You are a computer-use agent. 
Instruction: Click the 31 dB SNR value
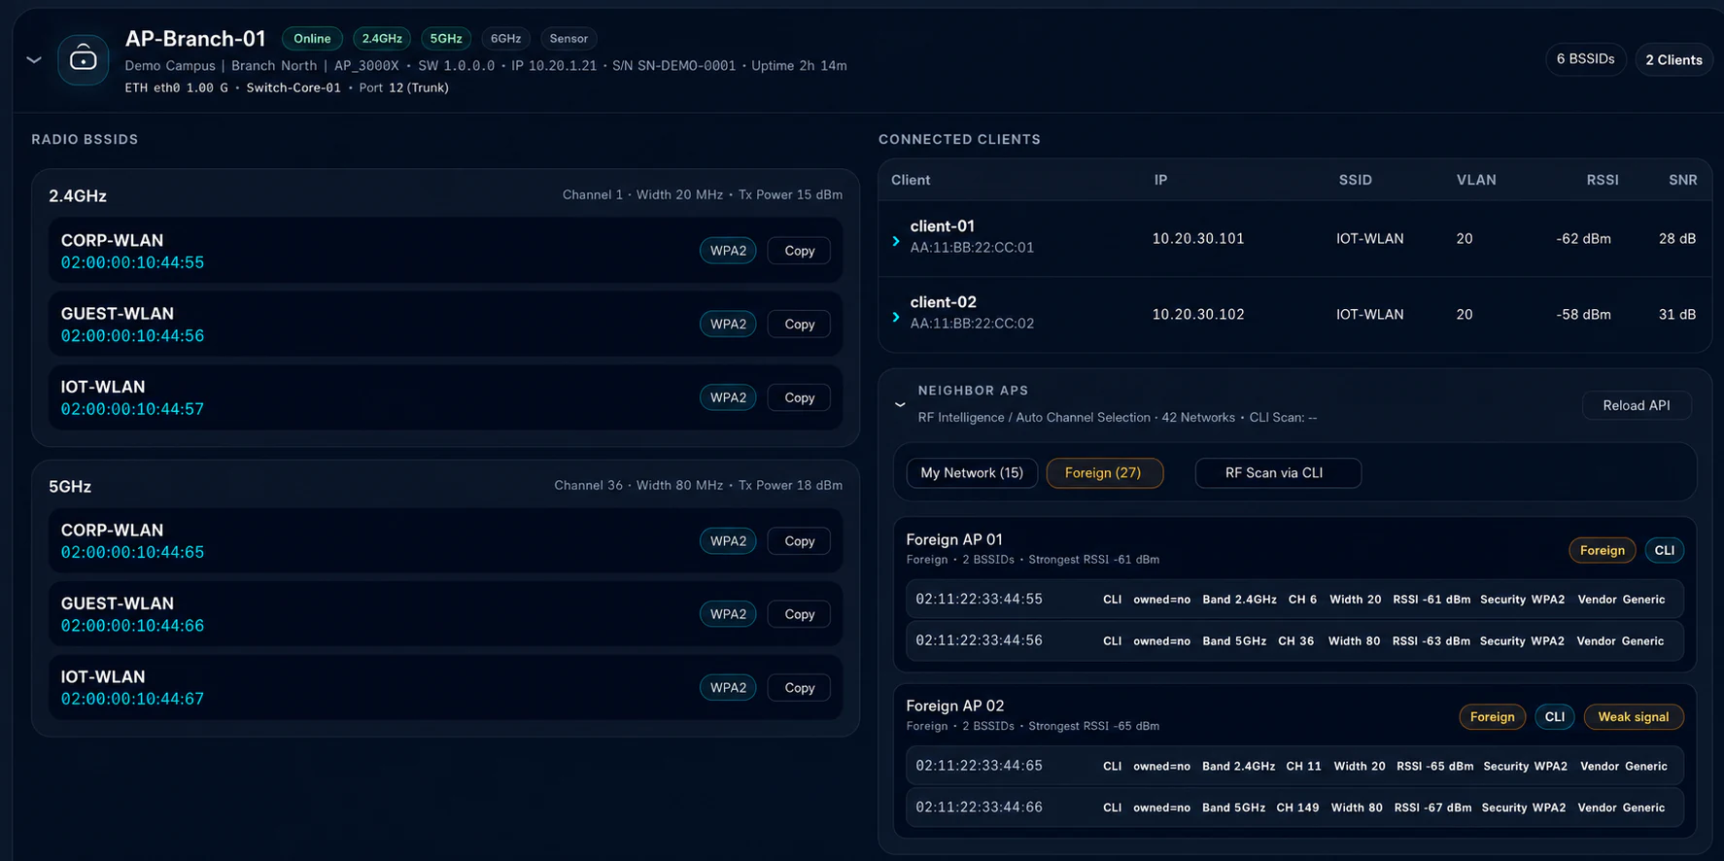1677,315
